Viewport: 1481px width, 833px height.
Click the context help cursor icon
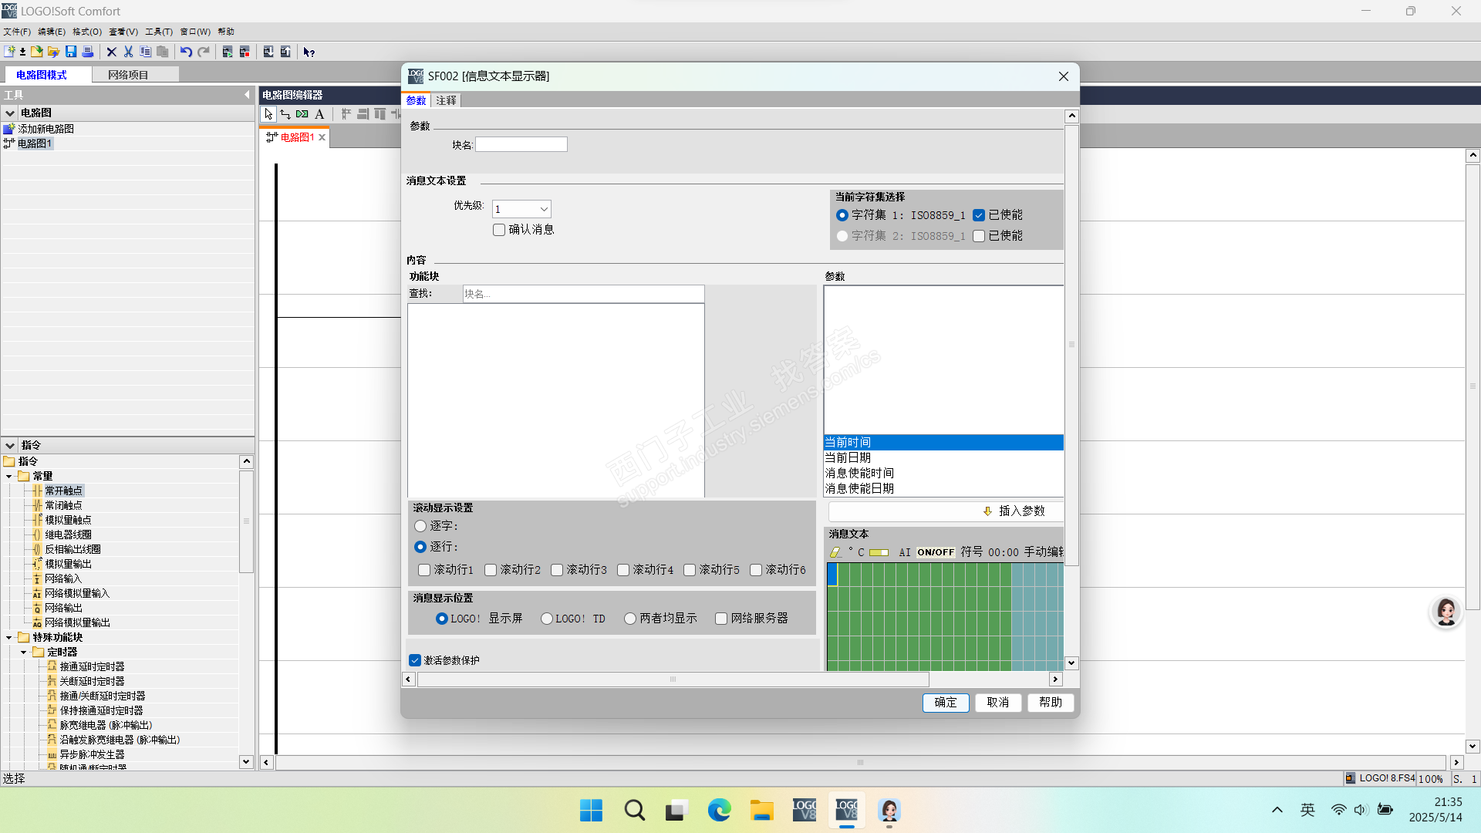pyautogui.click(x=309, y=52)
